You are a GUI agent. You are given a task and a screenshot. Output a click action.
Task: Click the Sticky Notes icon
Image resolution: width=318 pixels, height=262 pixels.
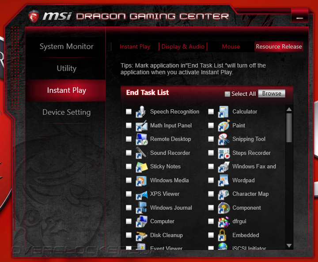(x=142, y=167)
